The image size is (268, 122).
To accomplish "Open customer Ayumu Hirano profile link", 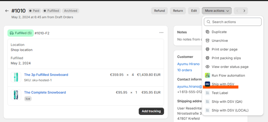I will pos(188,64).
